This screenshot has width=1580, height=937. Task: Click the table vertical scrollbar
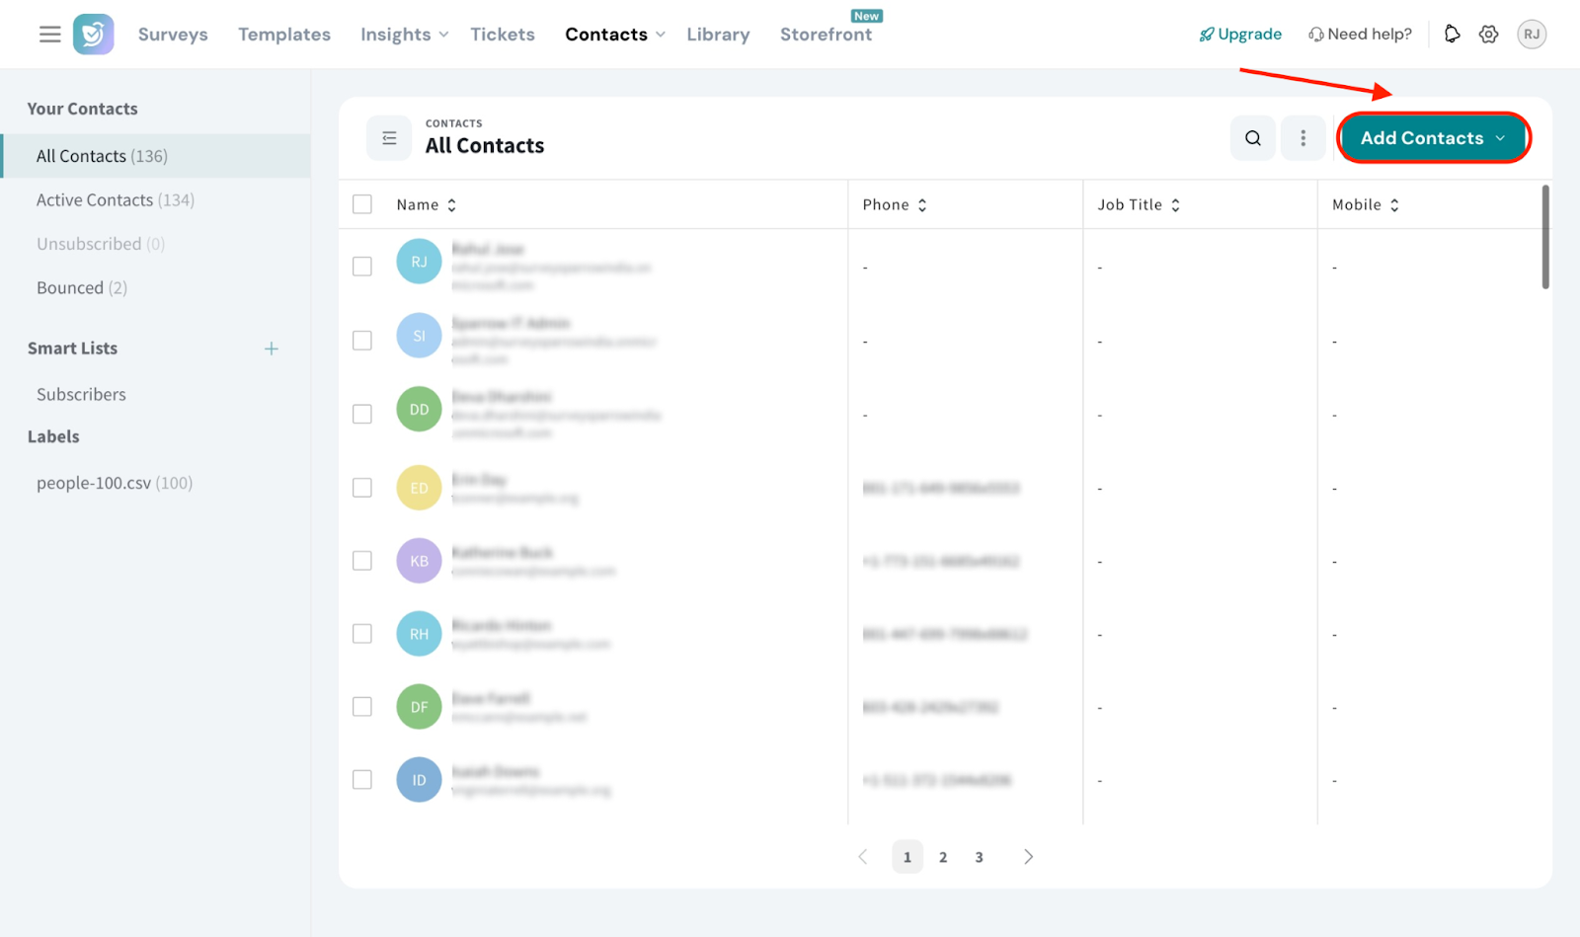click(1545, 237)
